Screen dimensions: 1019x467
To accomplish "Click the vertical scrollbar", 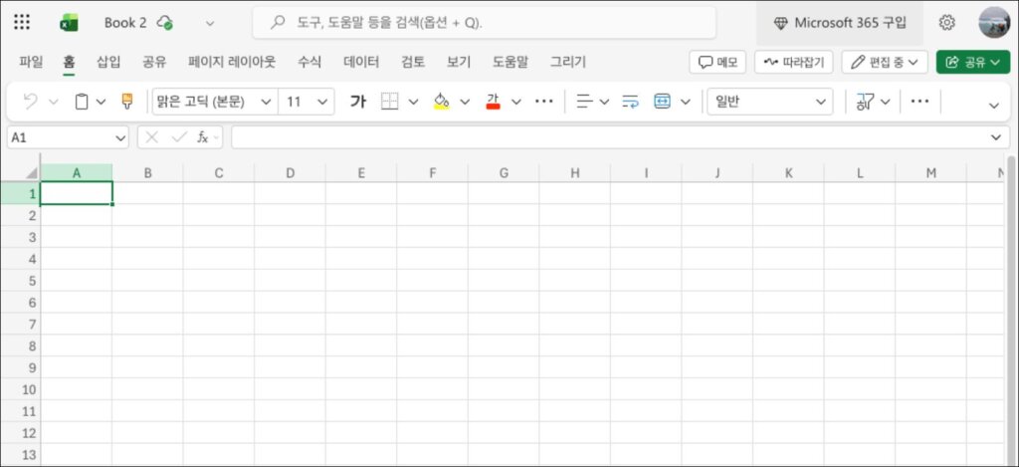I will coord(1011,311).
